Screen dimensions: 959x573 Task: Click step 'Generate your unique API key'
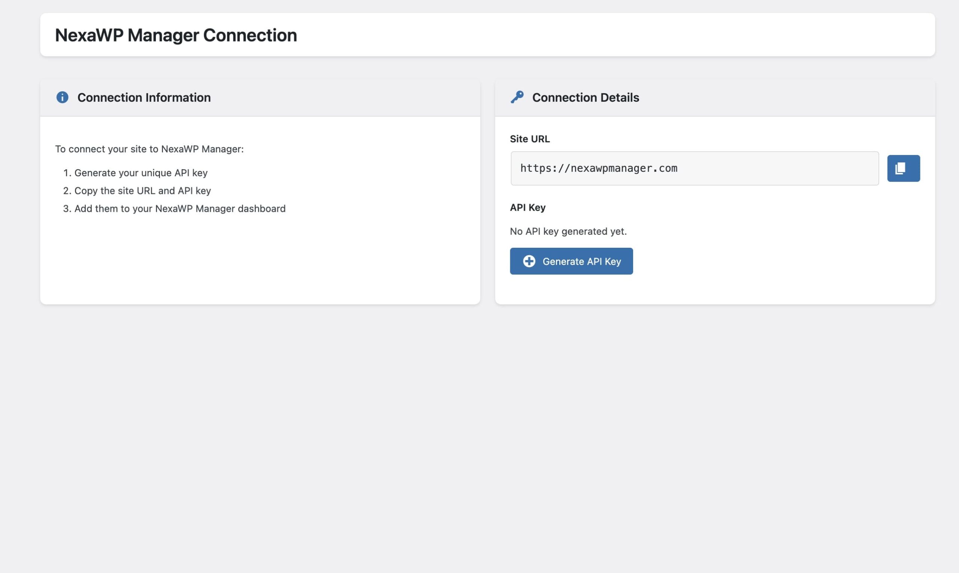pos(140,173)
